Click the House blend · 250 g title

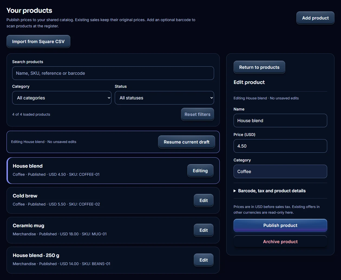tap(36, 255)
